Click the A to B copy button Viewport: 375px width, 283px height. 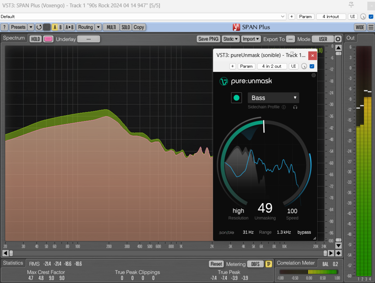click(70, 27)
